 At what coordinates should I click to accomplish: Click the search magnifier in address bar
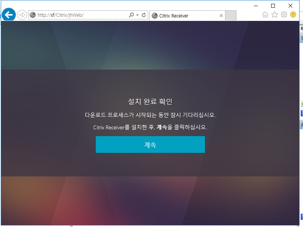(132, 15)
